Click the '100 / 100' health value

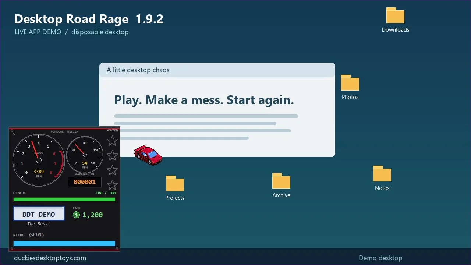106,193
